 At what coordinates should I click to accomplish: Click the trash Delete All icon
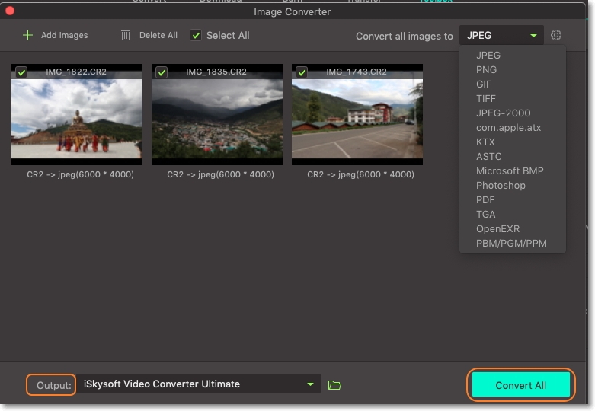[126, 35]
